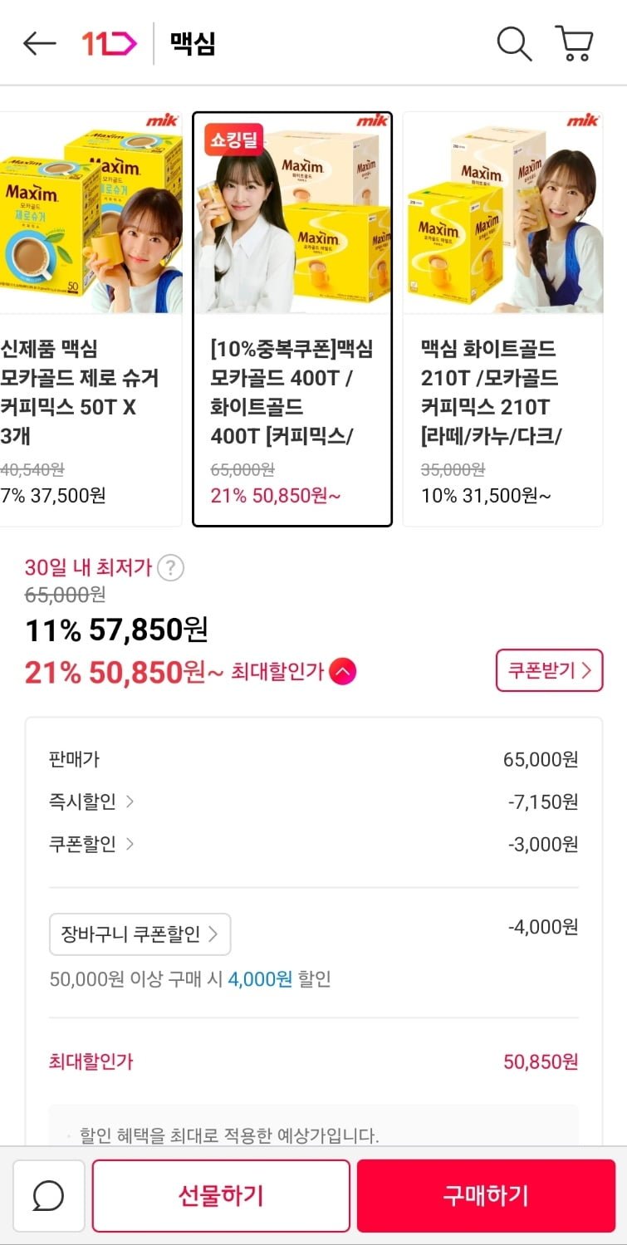Expand 즉시할인 details chevron

tap(129, 801)
